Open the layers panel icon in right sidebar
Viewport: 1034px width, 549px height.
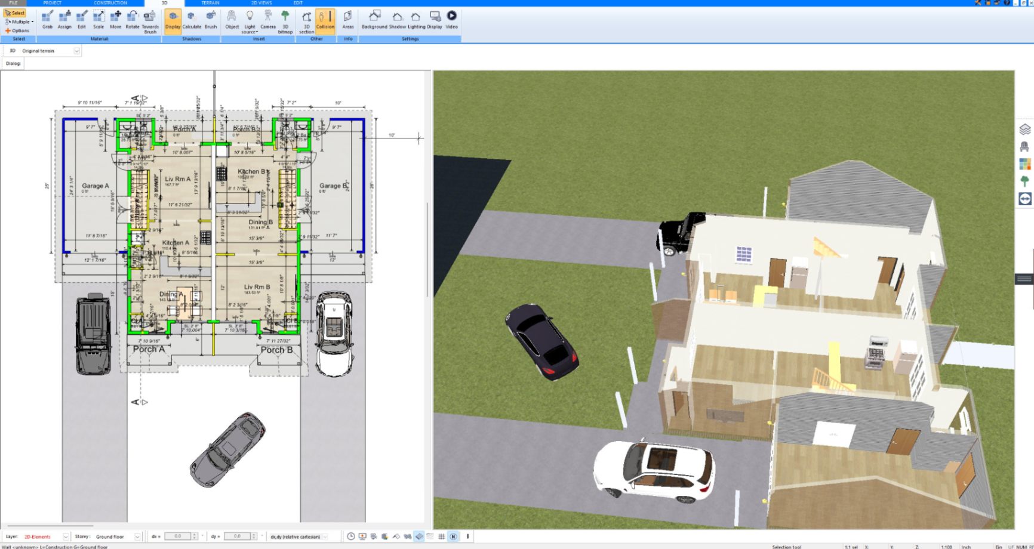click(x=1025, y=129)
